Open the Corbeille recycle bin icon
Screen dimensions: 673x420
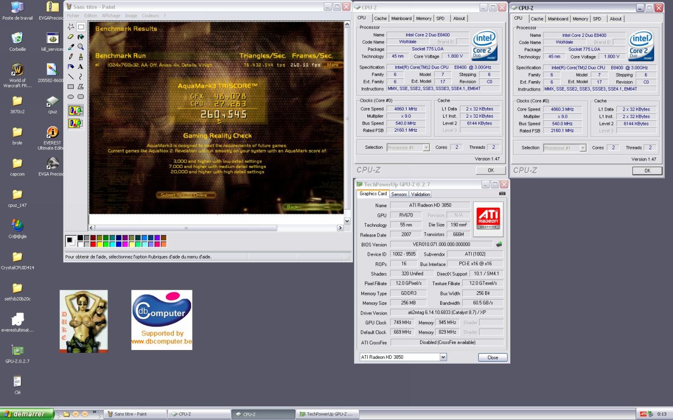coord(17,42)
